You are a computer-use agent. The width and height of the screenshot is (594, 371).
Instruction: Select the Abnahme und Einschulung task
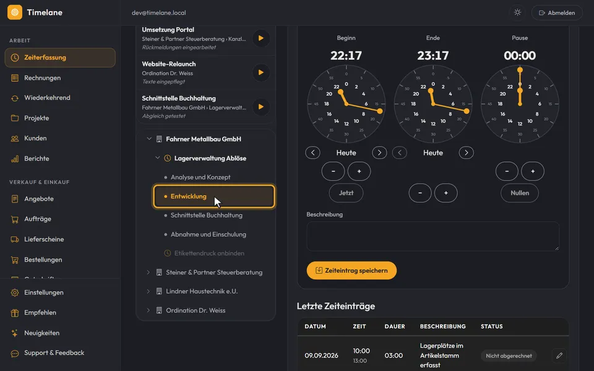[214, 234]
